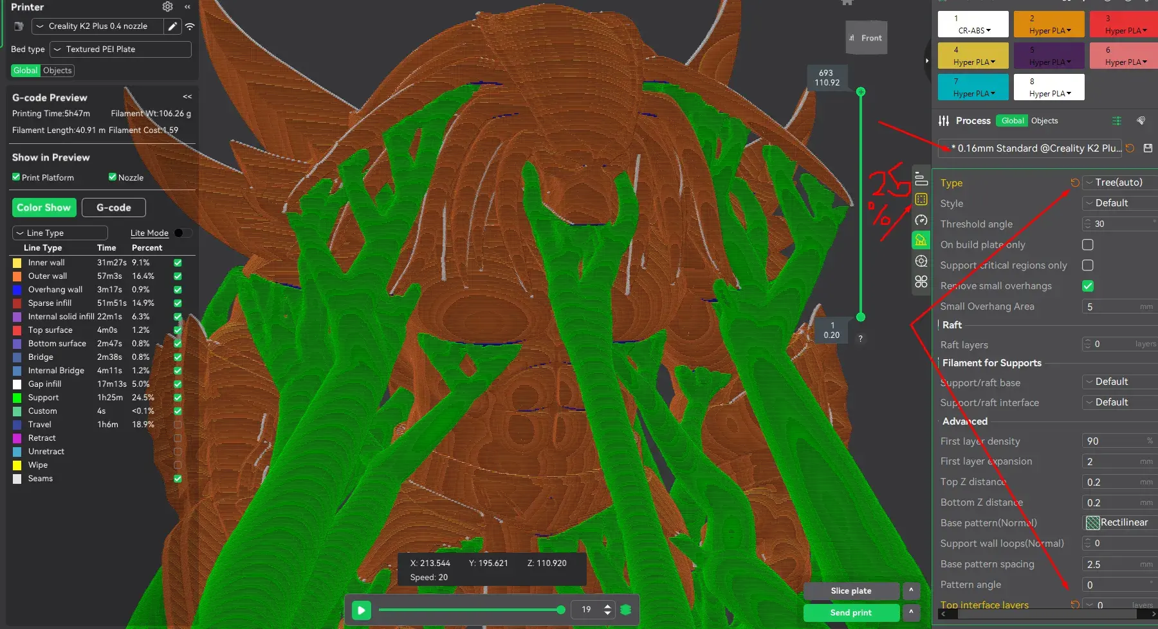Image resolution: width=1158 pixels, height=629 pixels.
Task: Open printer settings gear icon
Action: pos(167,6)
